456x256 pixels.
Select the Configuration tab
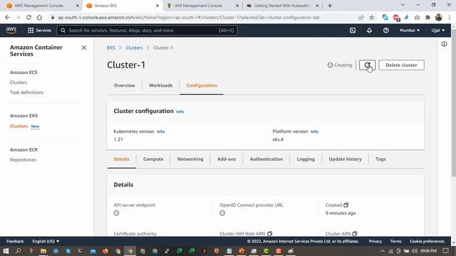(202, 85)
